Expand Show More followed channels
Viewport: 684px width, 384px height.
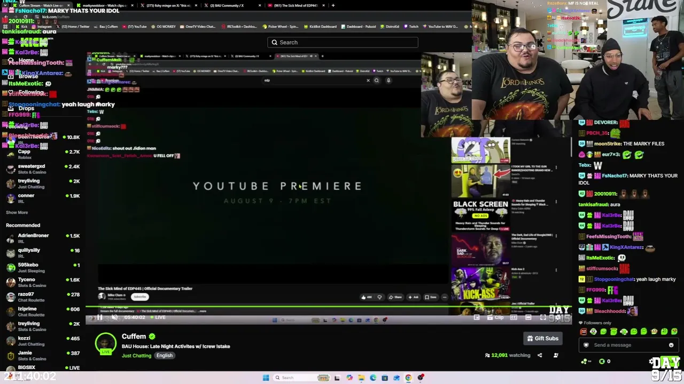pos(17,212)
